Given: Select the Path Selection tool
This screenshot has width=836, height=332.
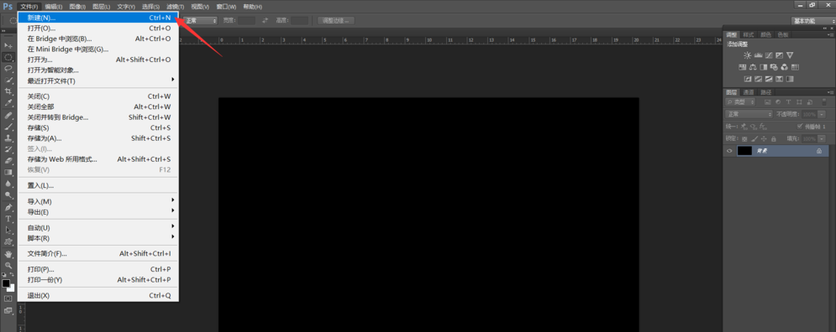Looking at the screenshot, I should [x=8, y=230].
